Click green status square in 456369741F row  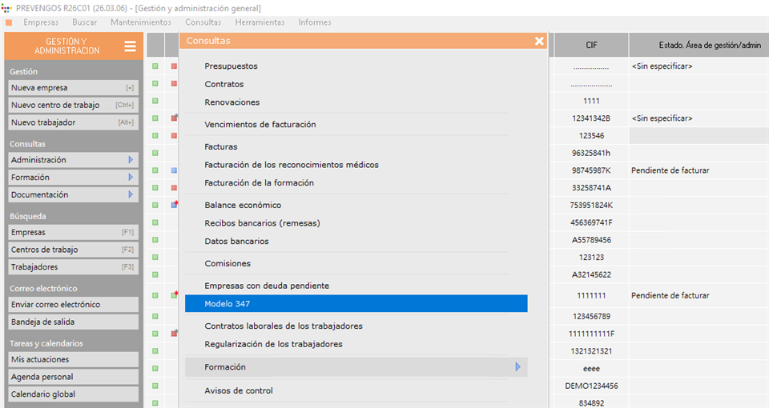155,222
